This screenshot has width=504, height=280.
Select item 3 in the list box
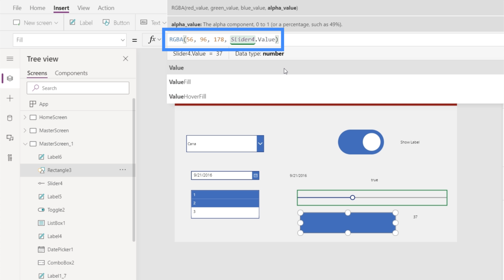(225, 212)
